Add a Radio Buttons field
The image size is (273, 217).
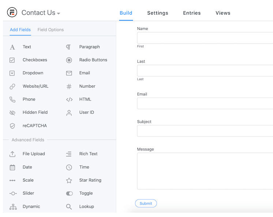[93, 60]
